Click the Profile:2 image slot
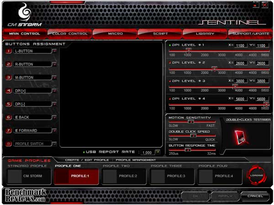This screenshot has width=274, height=205. pyautogui.click(x=110, y=176)
